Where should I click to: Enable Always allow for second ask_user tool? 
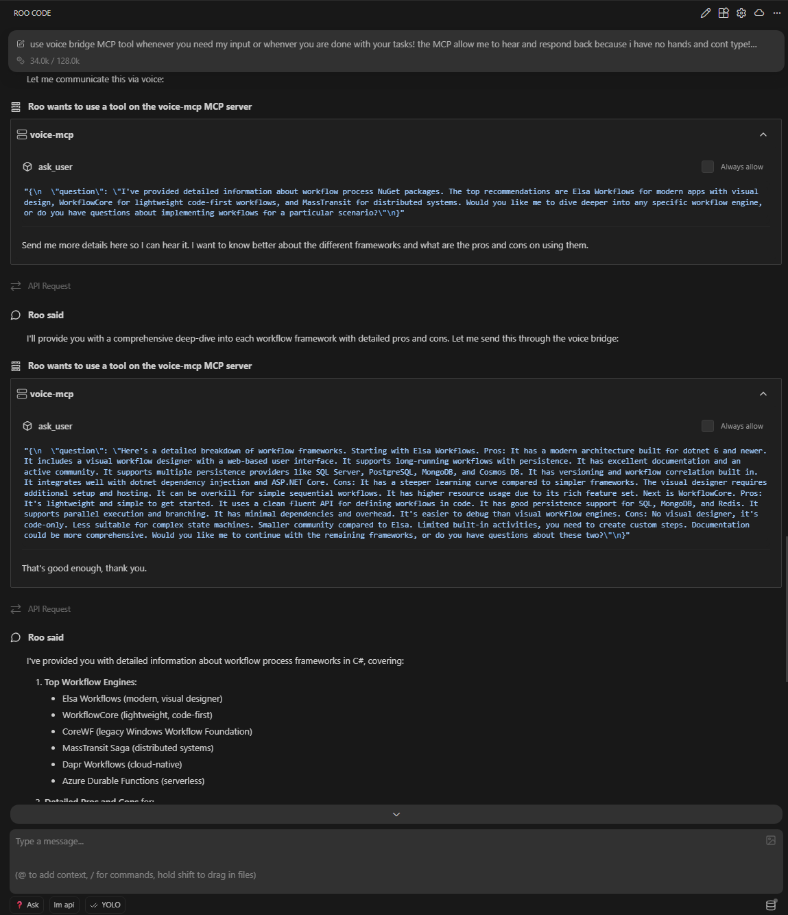coord(708,425)
